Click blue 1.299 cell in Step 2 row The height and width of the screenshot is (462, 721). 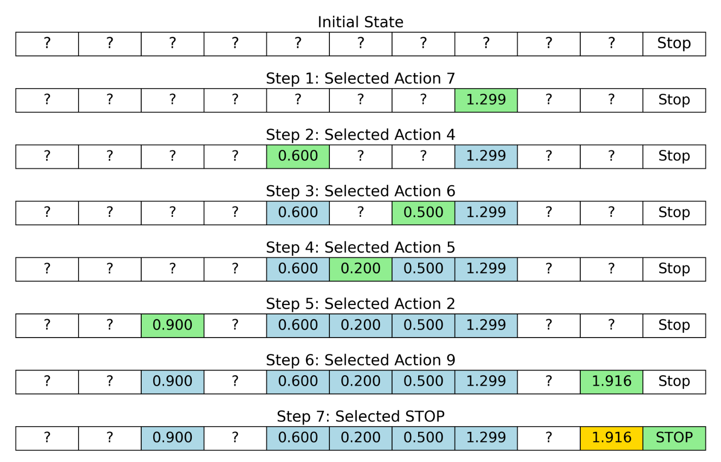[x=485, y=156]
